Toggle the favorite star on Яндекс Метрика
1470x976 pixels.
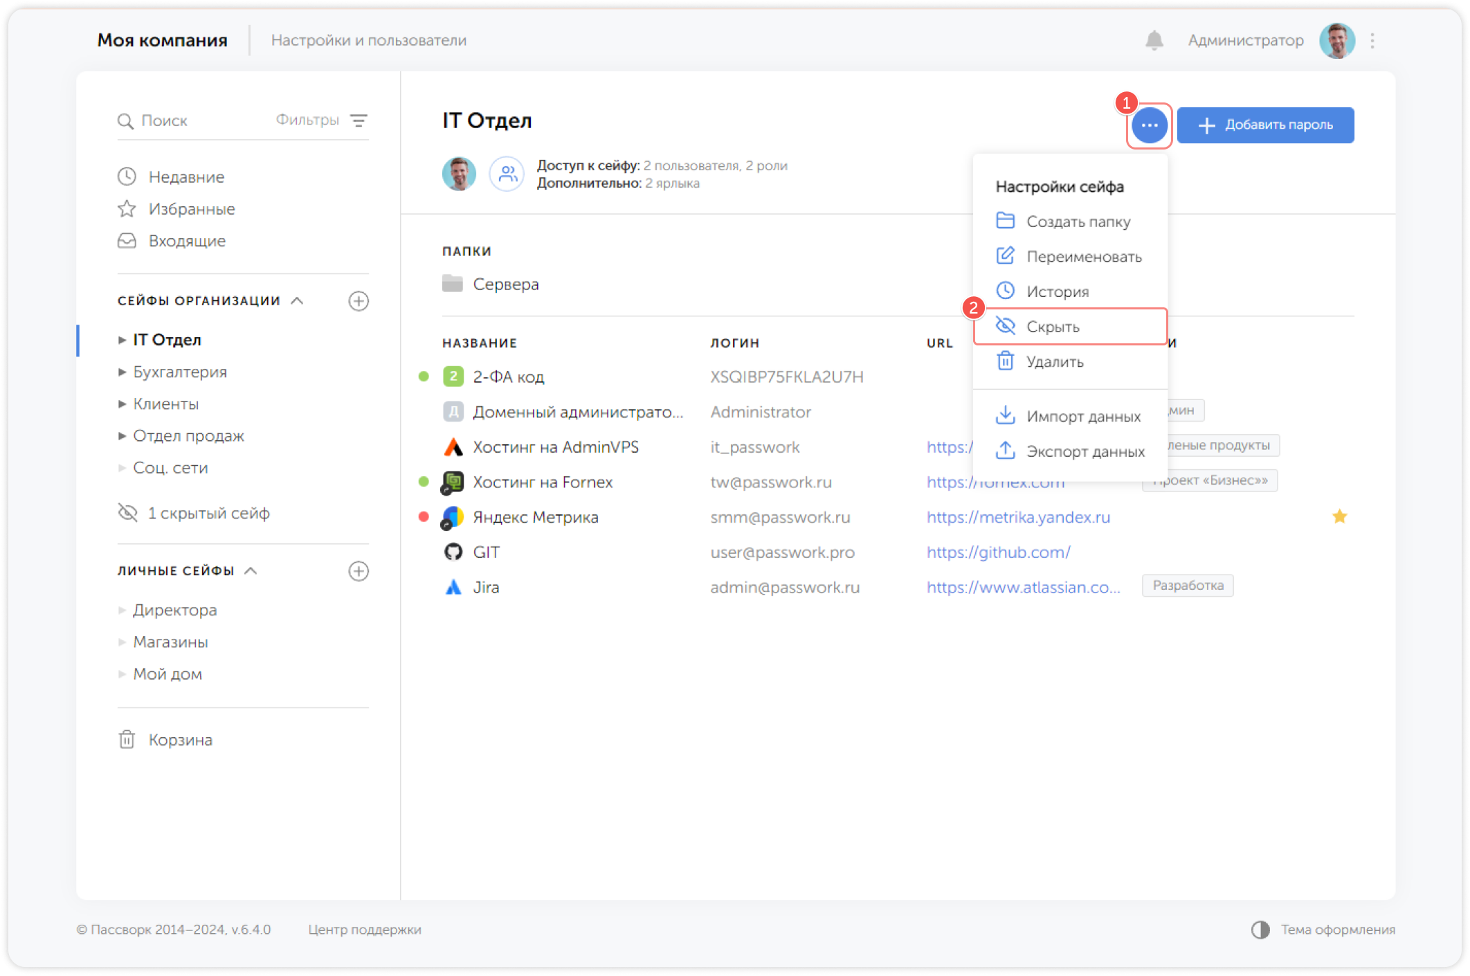[1339, 517]
